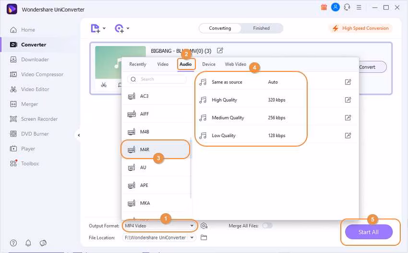
Task: Click the audio file thumbnail
Action: click(x=120, y=62)
